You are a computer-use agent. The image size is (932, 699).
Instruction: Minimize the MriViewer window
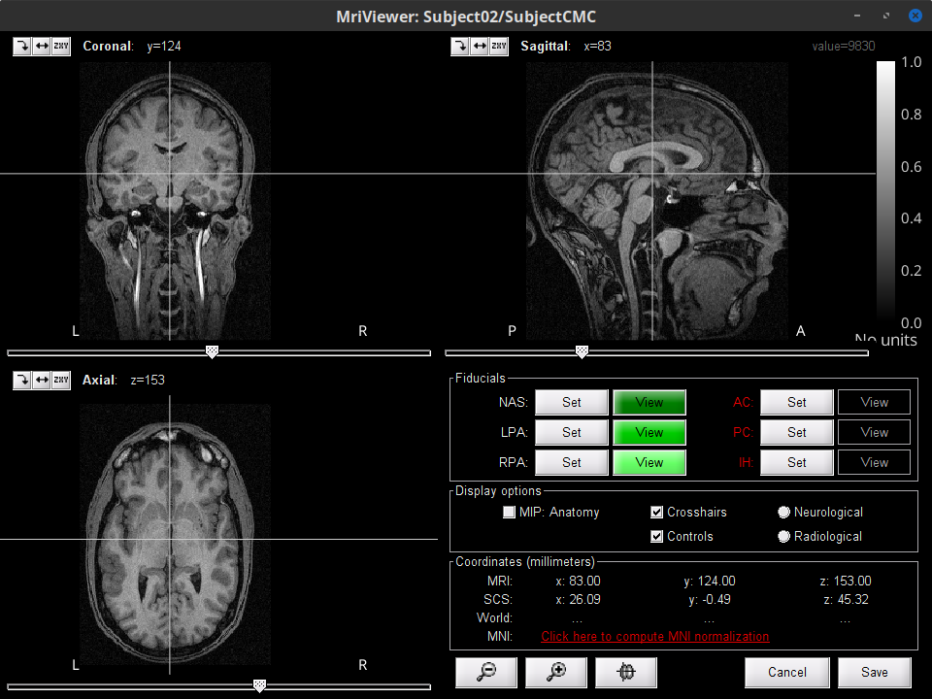tap(857, 16)
